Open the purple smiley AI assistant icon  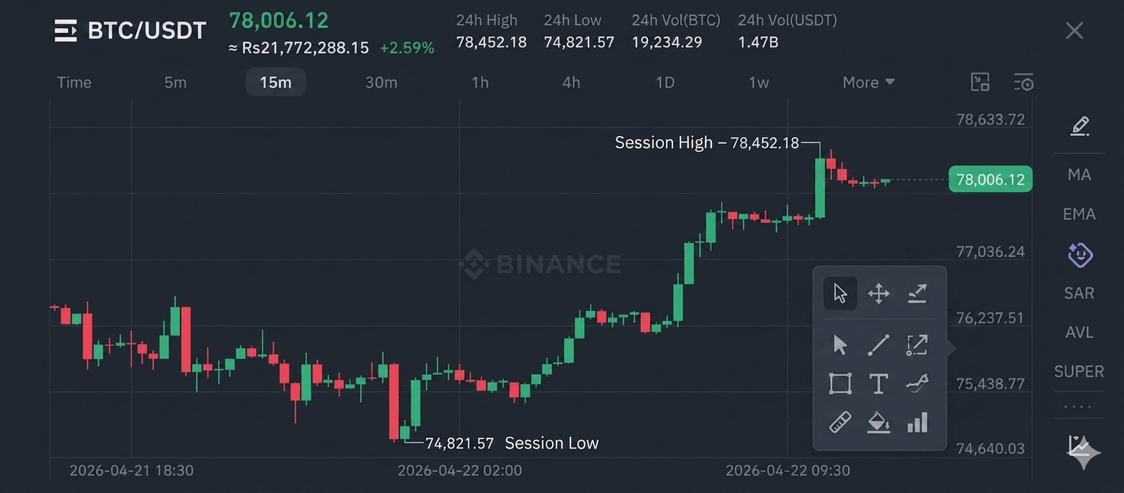click(1080, 254)
